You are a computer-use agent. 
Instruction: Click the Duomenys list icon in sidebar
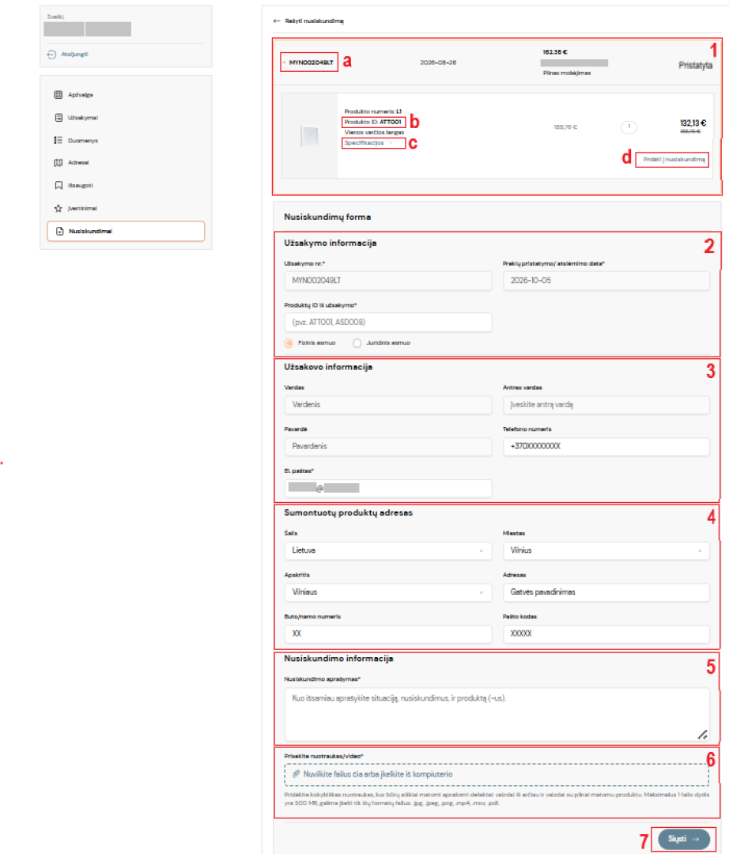point(59,141)
